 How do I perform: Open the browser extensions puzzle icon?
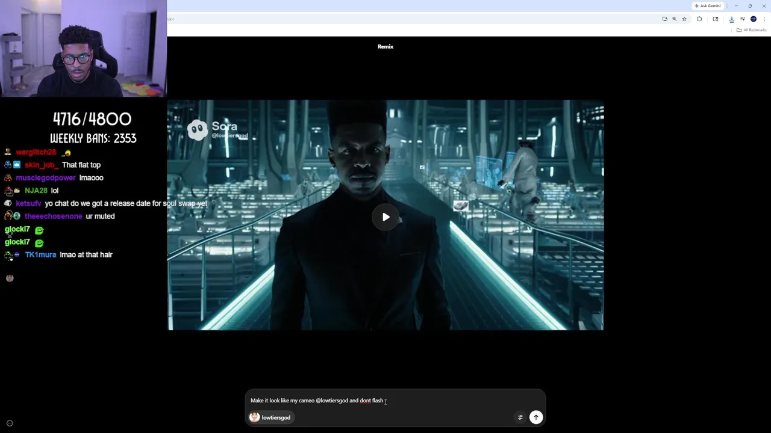(x=699, y=19)
